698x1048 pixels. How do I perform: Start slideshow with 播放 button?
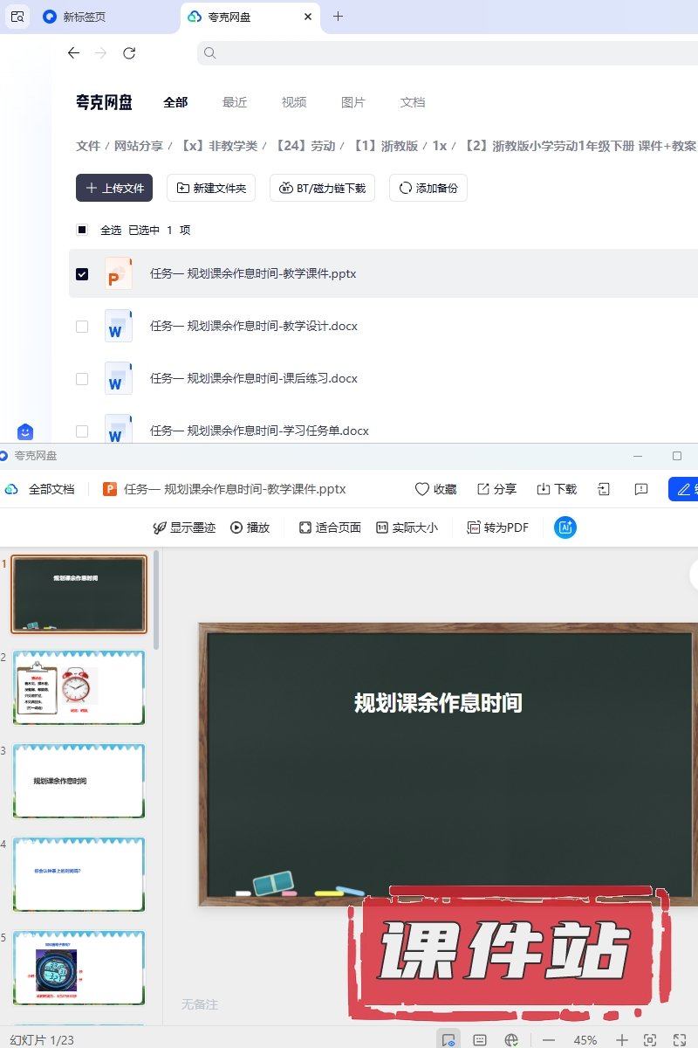(250, 527)
